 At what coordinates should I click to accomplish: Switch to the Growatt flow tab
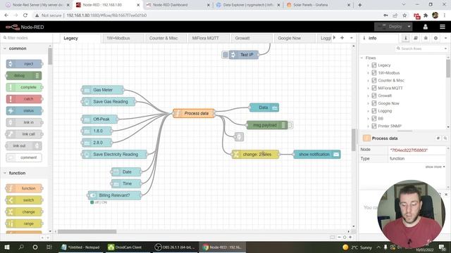(x=252, y=38)
